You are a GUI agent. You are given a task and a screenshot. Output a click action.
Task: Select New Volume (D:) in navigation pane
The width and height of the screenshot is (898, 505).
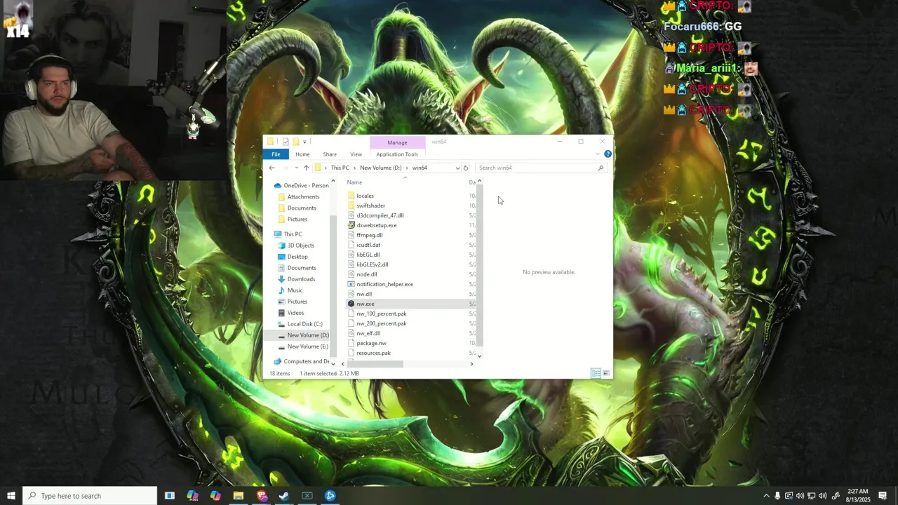tap(303, 335)
